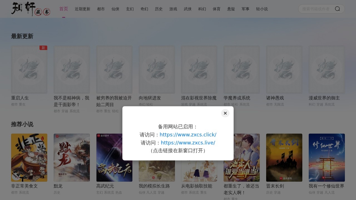Open 晋末长剑 book cover
The width and height of the screenshot is (356, 200).
(284, 157)
